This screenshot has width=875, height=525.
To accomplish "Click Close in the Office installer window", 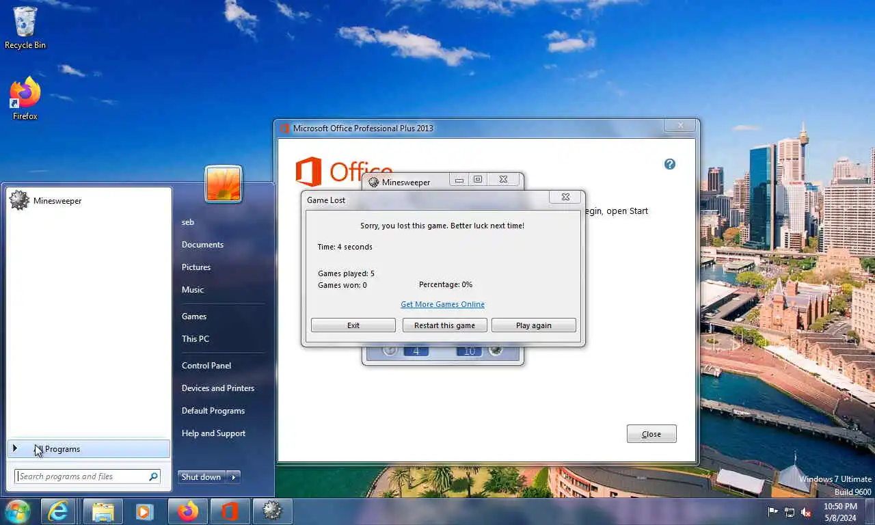I will point(651,434).
